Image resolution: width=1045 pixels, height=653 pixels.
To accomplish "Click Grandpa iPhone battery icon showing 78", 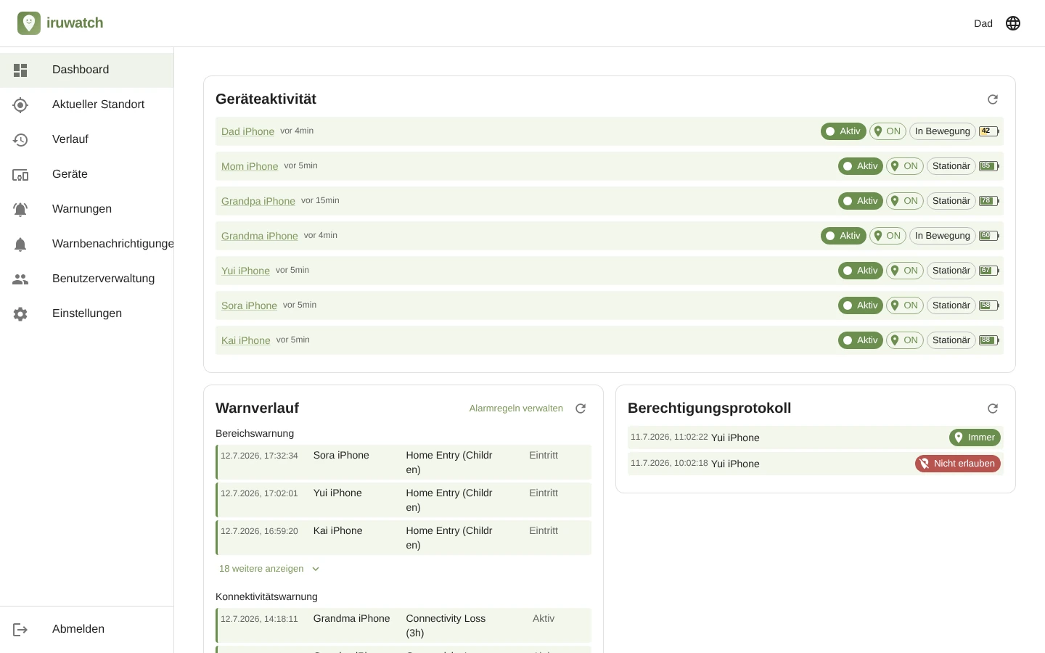I will 989,201.
